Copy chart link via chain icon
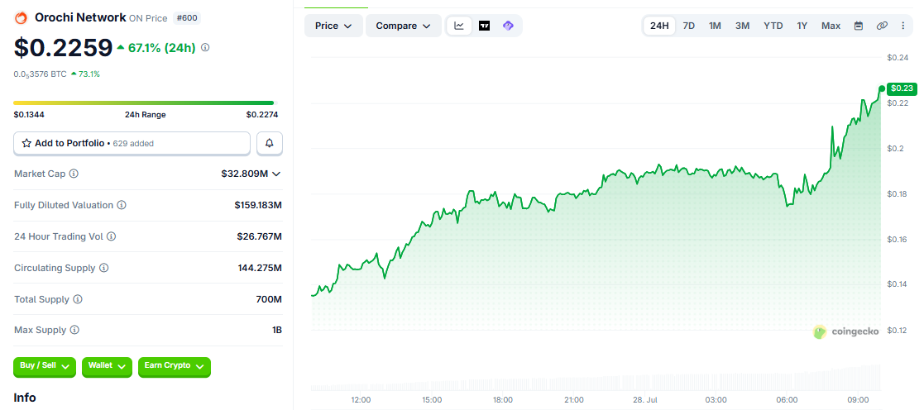Viewport: 924px width, 410px height. point(882,26)
